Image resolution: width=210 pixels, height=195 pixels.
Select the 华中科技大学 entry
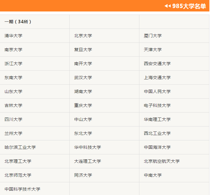click(88, 147)
